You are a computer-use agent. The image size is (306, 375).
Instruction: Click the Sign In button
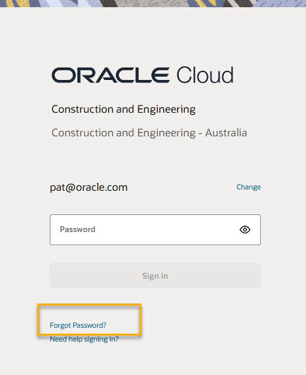click(155, 276)
